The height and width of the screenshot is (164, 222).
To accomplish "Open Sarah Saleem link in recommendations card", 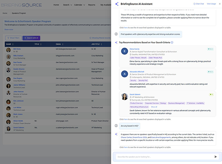I will pyautogui.click(x=135, y=95).
